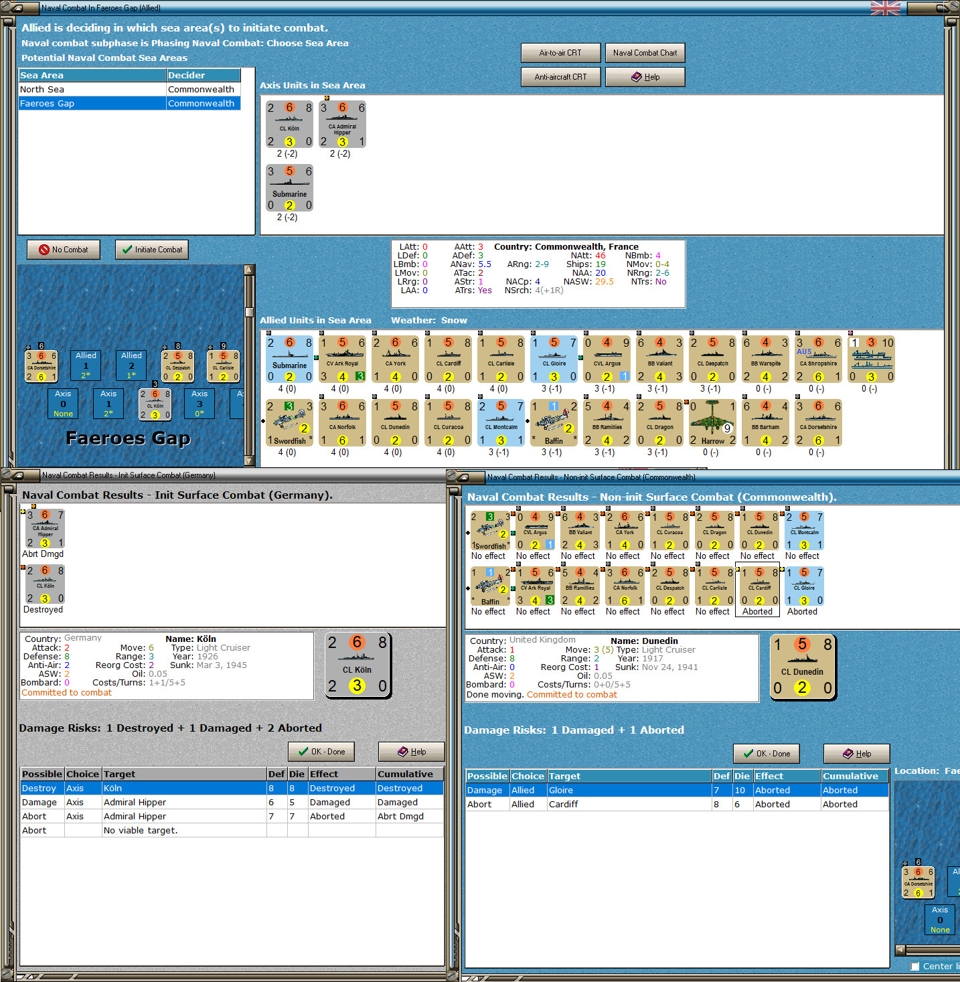Viewport: 960px width, 982px height.
Task: Open the Naval Combat Chart
Action: pos(645,53)
